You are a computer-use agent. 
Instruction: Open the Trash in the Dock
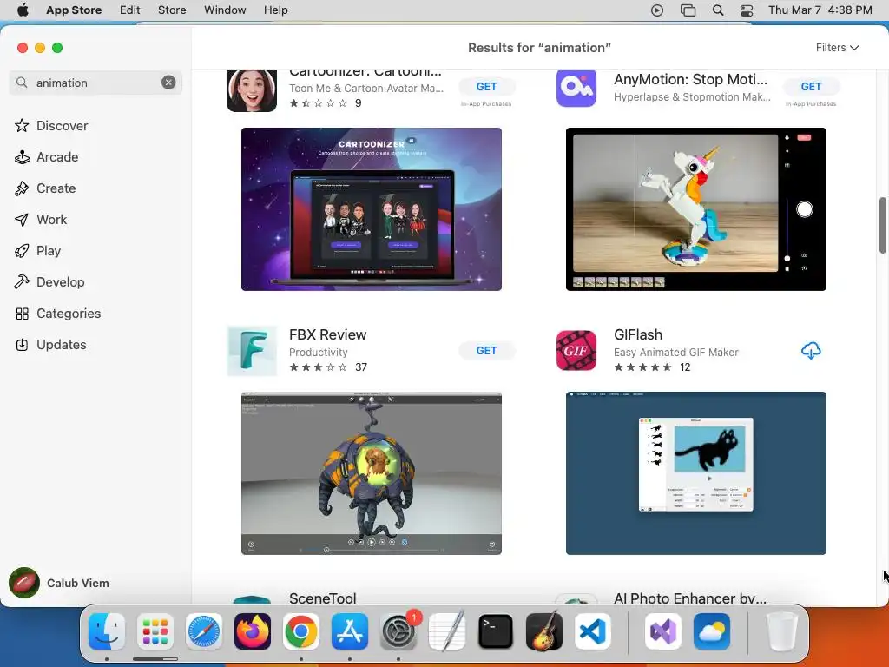pyautogui.click(x=782, y=631)
